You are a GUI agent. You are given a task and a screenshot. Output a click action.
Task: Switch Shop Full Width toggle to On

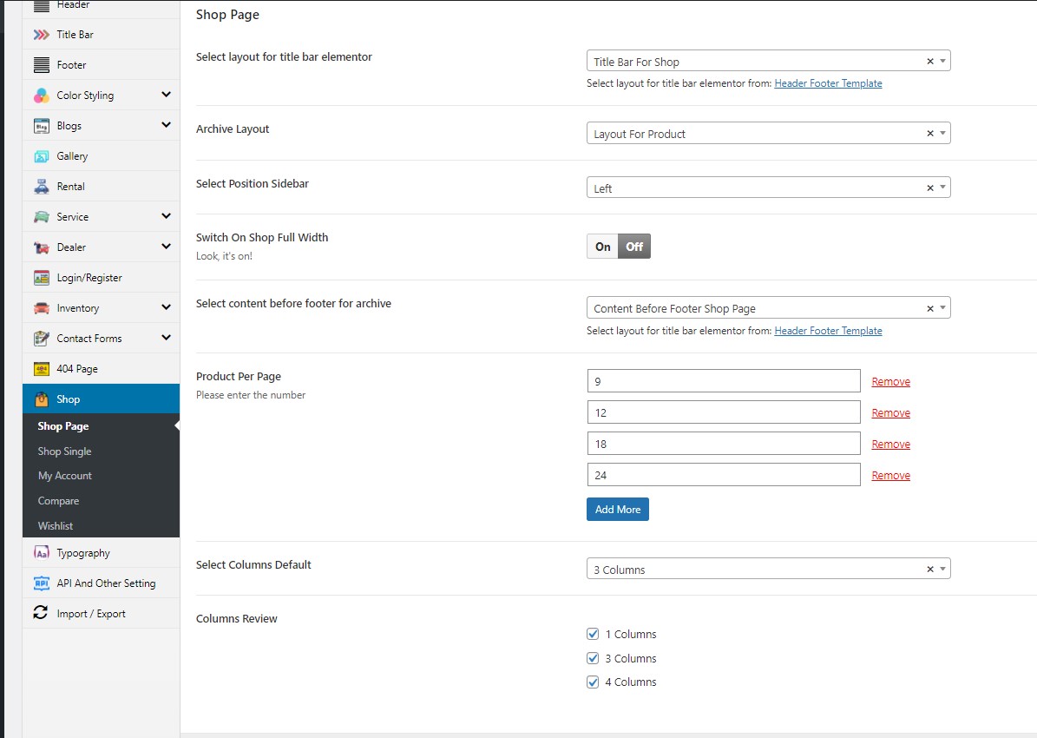(x=603, y=247)
